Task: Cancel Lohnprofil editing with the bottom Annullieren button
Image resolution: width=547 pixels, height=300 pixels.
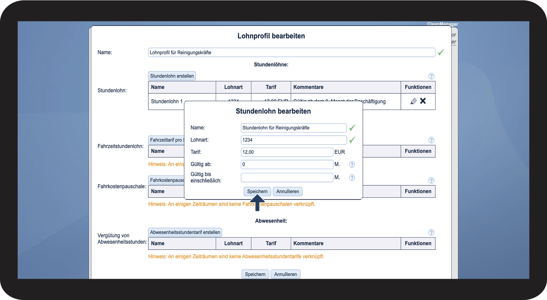Action: [285, 274]
